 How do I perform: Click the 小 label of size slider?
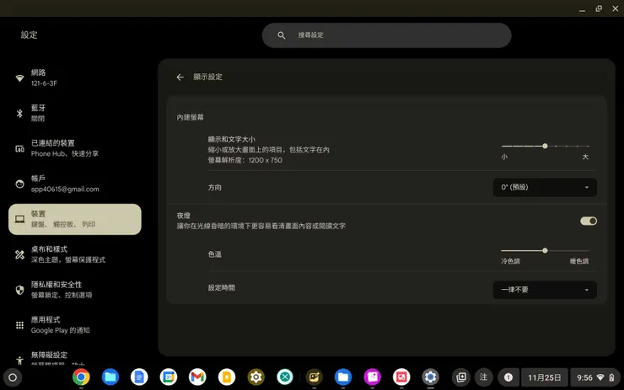coord(504,157)
